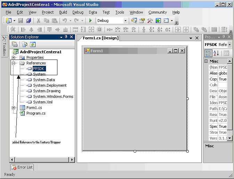Open the active files dropdown in designer
Screen dimensions: 234x179
click(x=191, y=38)
